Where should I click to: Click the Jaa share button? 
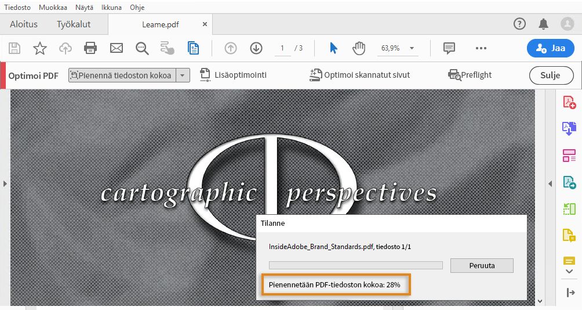551,48
